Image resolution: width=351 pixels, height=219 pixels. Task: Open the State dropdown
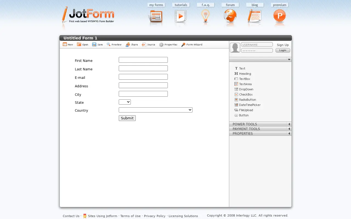125,102
